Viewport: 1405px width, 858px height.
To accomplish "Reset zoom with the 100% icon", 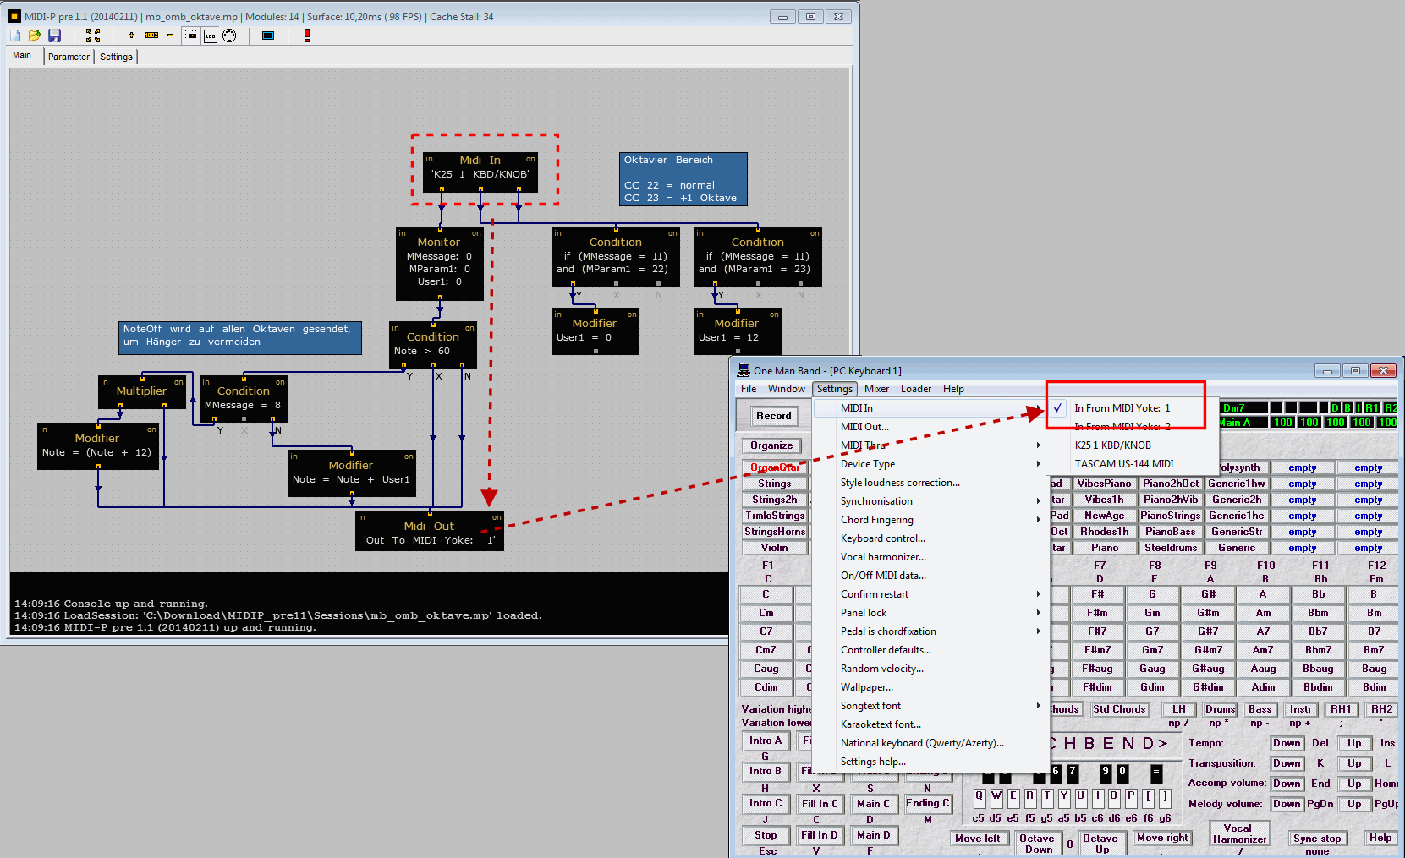I will (151, 36).
